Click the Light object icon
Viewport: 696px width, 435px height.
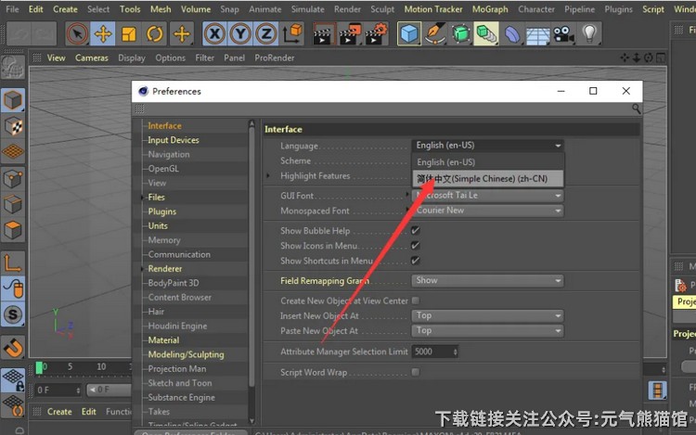tap(589, 34)
